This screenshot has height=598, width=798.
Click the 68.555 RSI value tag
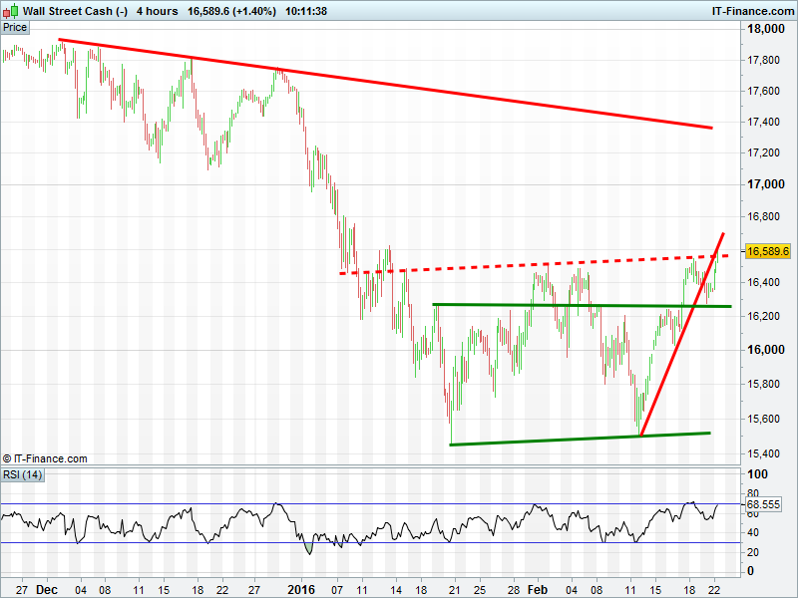pos(763,504)
